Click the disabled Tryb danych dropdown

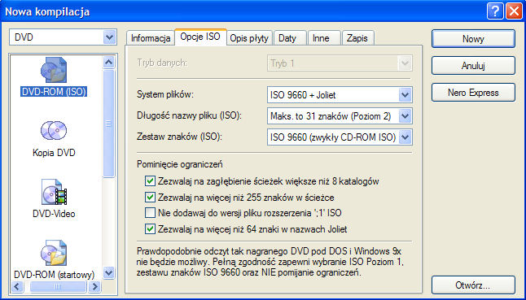[340, 63]
